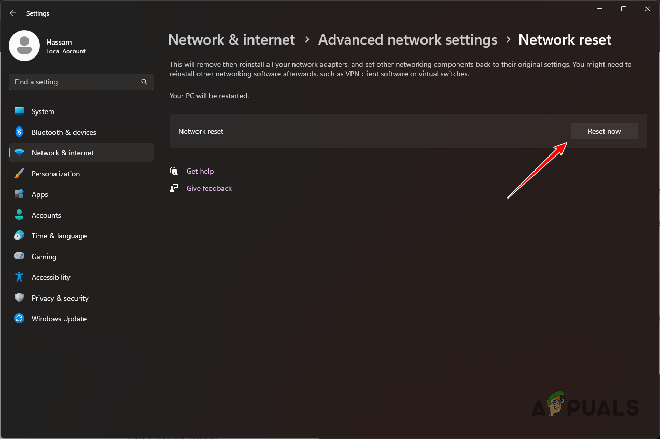Click the Network & internet wifi icon
This screenshot has width=660, height=439.
pyautogui.click(x=19, y=152)
